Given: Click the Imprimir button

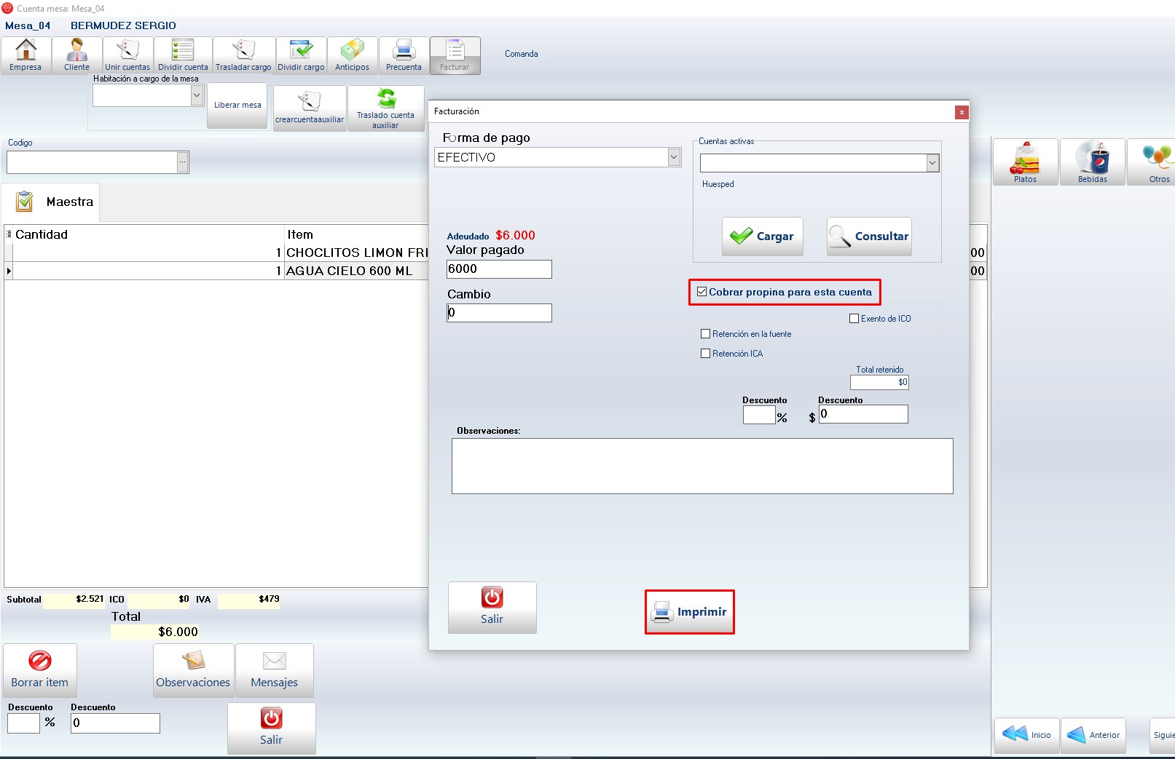Looking at the screenshot, I should click(689, 612).
